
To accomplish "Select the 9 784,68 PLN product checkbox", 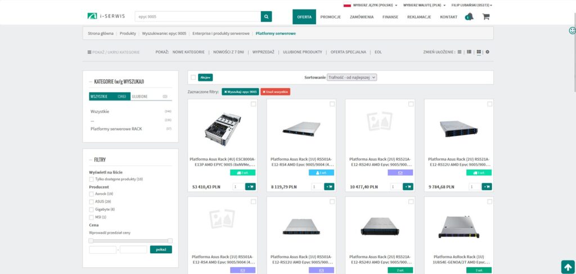I will [x=490, y=104].
